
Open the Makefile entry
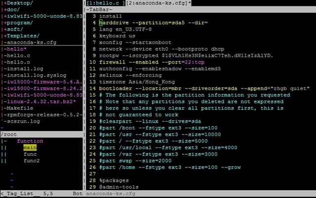(x=18, y=108)
